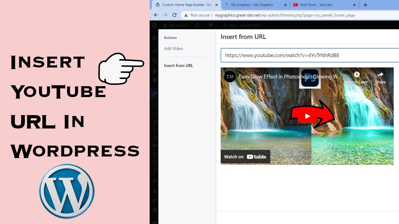This screenshot has height=224, width=399.
Task: Click the Watch Later clock icon
Action: (357, 75)
